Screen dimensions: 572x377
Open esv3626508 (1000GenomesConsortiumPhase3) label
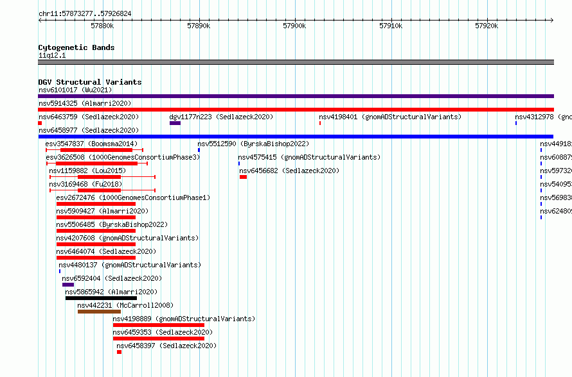coord(123,157)
